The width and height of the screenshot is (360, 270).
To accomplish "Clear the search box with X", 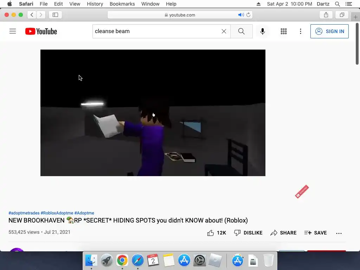I will 224,31.
